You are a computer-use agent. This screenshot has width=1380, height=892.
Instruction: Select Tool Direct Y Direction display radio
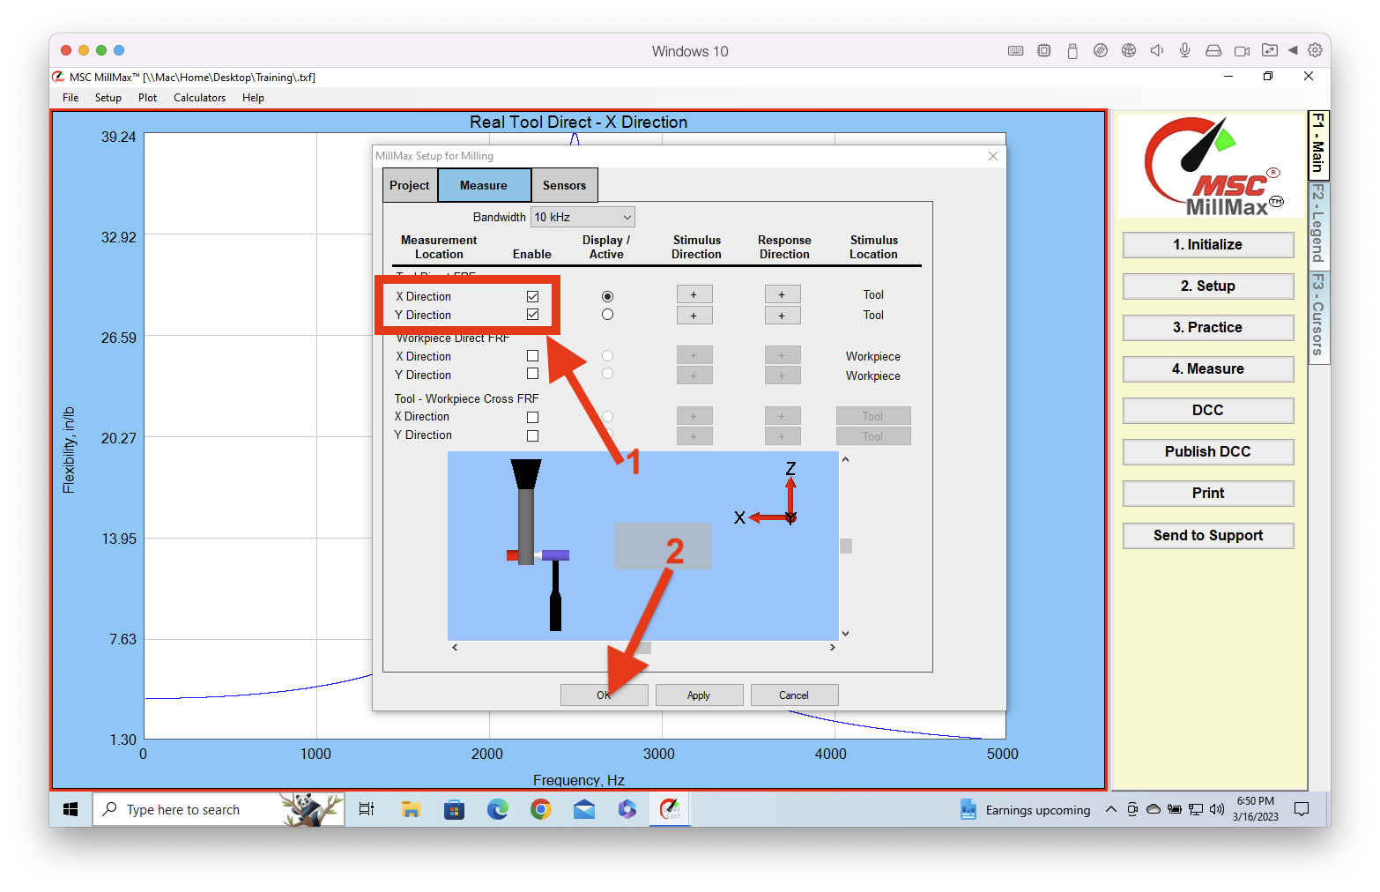pos(607,315)
